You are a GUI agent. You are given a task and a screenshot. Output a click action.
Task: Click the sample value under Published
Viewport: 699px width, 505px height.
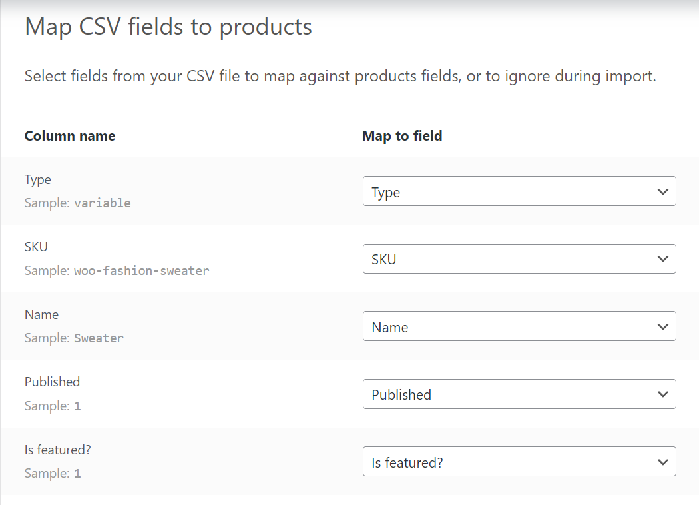tap(77, 406)
